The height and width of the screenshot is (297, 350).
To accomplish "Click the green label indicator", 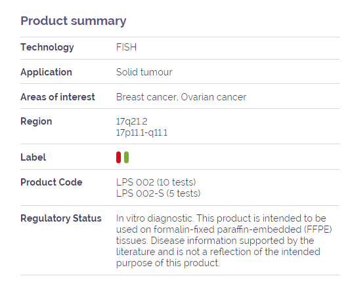I will 126,157.
